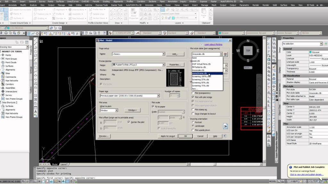
Task: Click the Window< button
Action: tap(132, 110)
